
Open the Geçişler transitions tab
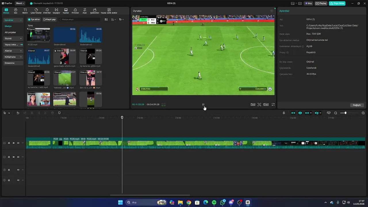click(56, 11)
